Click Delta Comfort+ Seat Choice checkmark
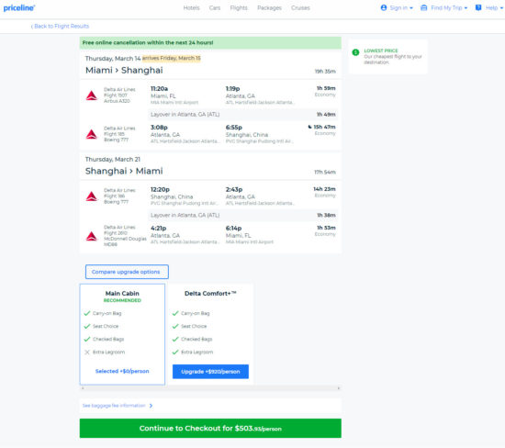 (175, 326)
